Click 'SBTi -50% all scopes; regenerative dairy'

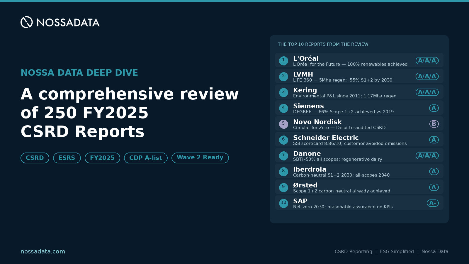coord(338,159)
